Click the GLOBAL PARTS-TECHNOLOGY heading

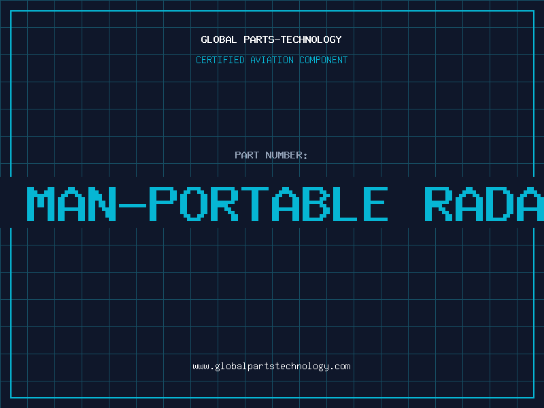coord(271,39)
